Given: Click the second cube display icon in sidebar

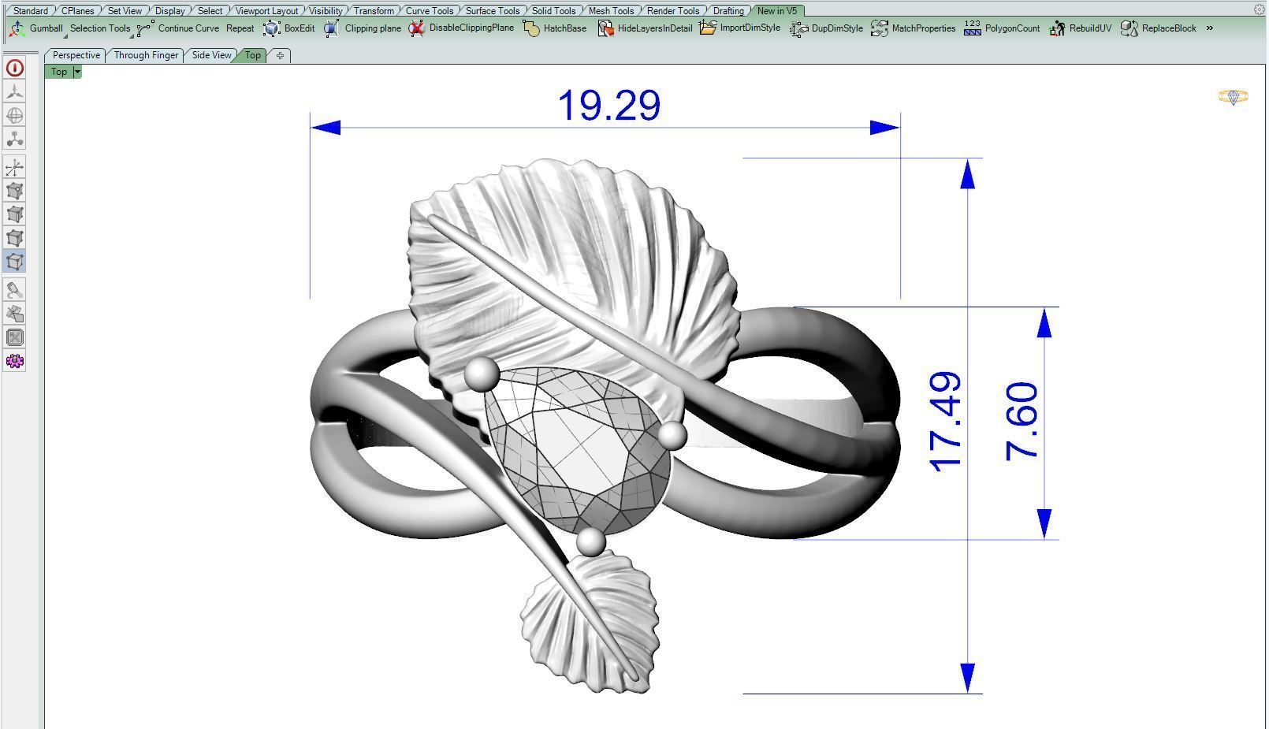Looking at the screenshot, I should [x=14, y=214].
